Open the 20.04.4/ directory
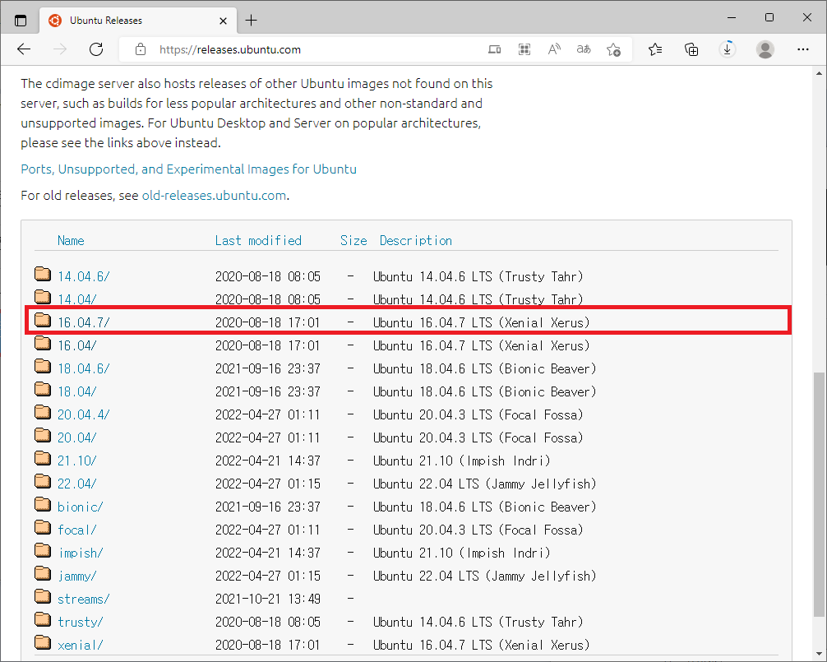The height and width of the screenshot is (662, 827). (83, 415)
